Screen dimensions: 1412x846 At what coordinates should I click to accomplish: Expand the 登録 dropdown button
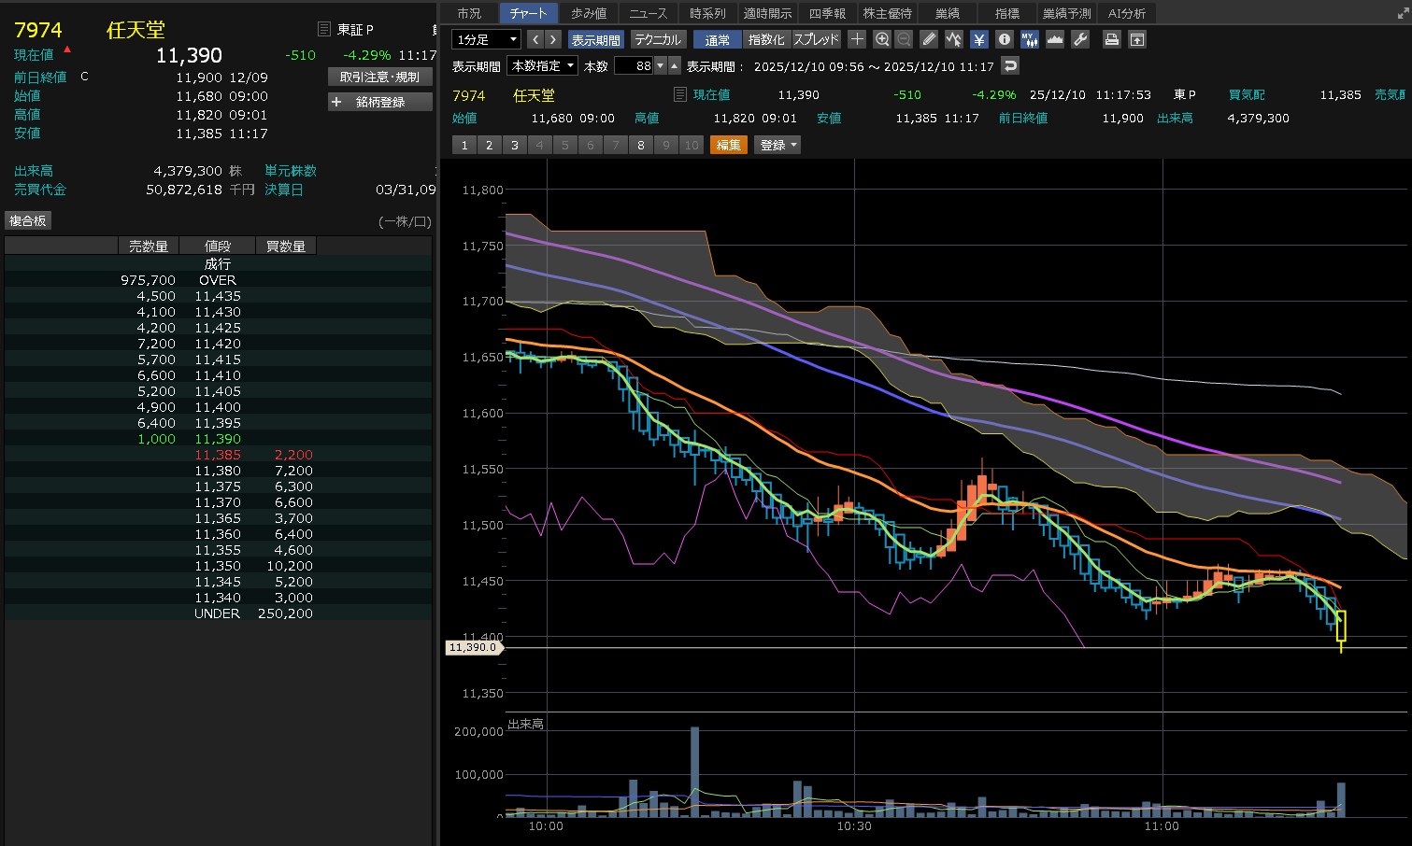[778, 145]
